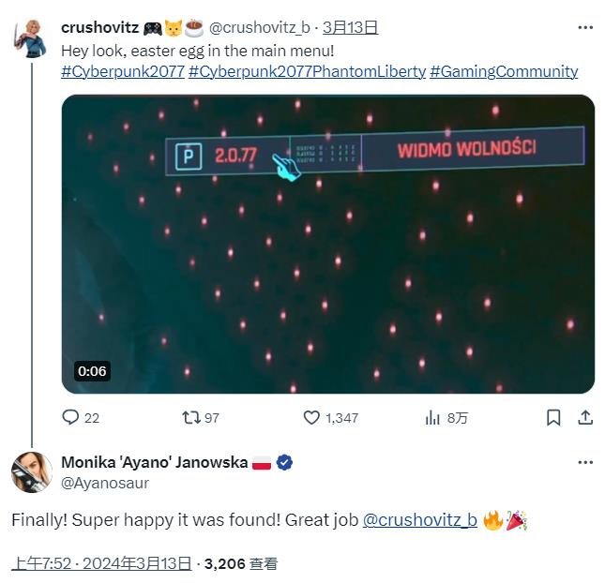This screenshot has width=605, height=583.
Task: Follow the #GamingCommunity hashtag link
Action: [504, 71]
